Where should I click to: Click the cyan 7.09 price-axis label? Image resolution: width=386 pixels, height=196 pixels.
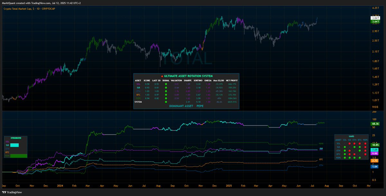click(x=374, y=150)
